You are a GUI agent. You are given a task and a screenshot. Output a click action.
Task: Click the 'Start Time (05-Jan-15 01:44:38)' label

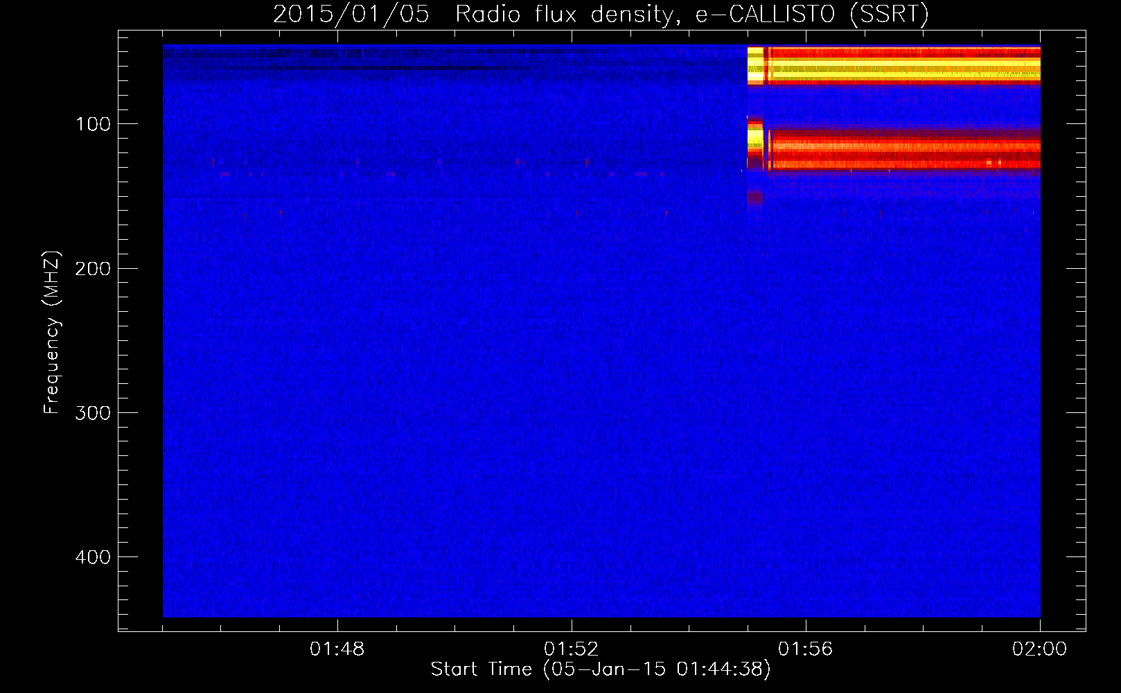click(601, 669)
